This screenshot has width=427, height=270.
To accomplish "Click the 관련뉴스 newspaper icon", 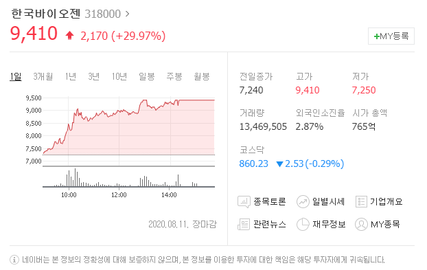I will coord(244,225).
